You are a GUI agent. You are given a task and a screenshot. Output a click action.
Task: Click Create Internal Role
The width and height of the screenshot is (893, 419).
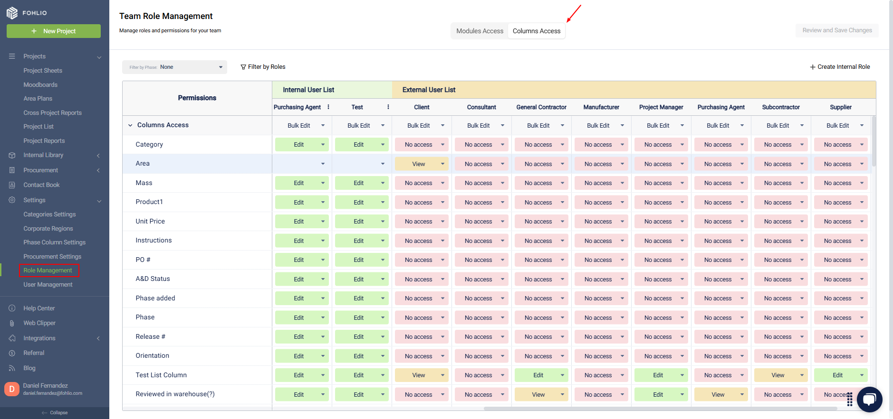point(840,67)
